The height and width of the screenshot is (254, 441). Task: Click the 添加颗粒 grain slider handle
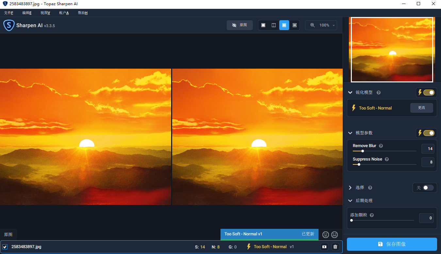(x=351, y=220)
